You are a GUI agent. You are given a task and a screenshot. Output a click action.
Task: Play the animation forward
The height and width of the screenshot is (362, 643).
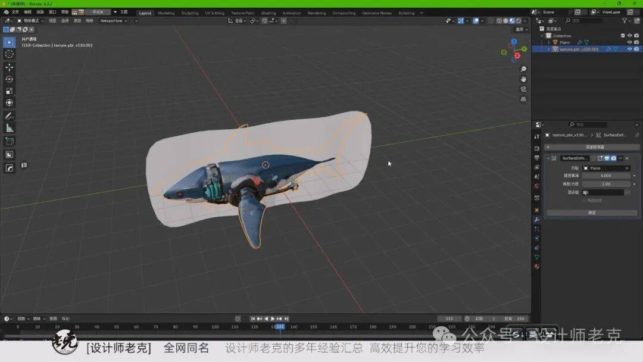coord(273,319)
